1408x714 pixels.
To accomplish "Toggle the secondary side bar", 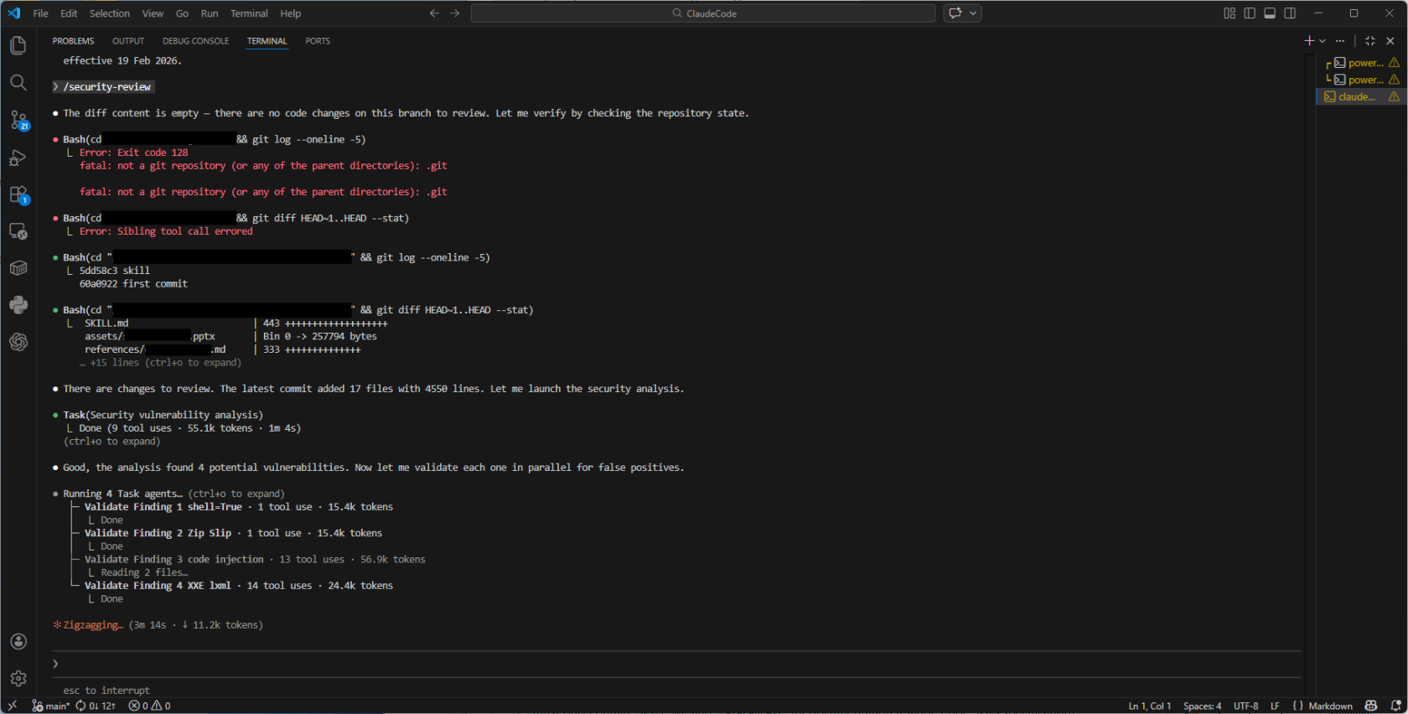I will tap(1290, 13).
